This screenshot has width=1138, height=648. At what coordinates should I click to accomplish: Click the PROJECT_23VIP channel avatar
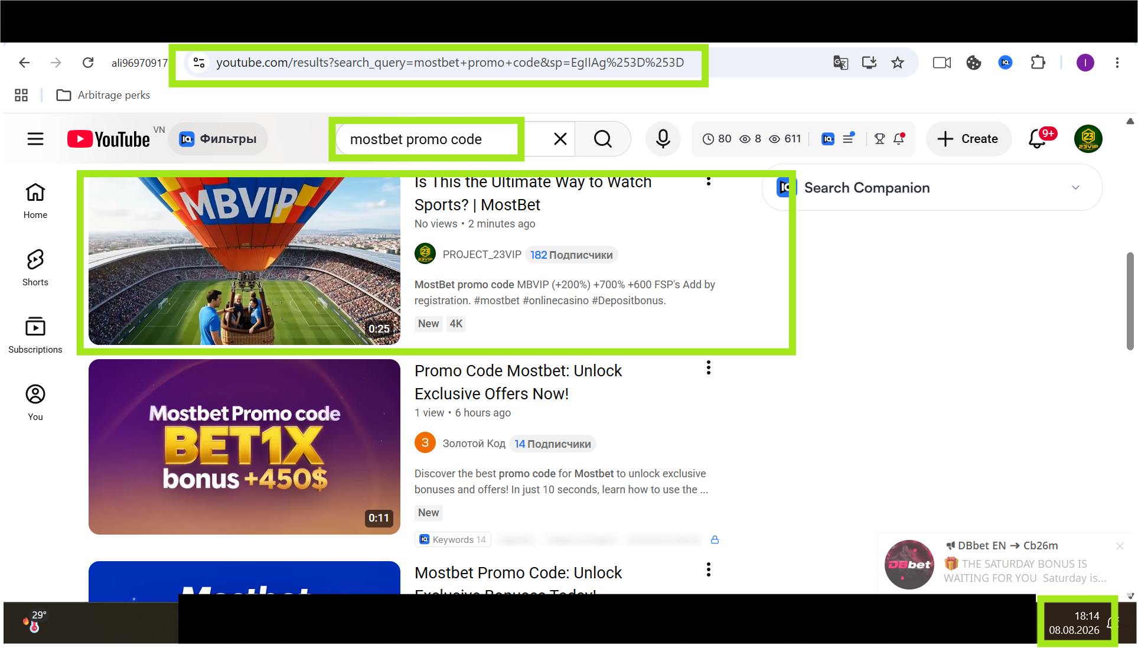click(425, 255)
